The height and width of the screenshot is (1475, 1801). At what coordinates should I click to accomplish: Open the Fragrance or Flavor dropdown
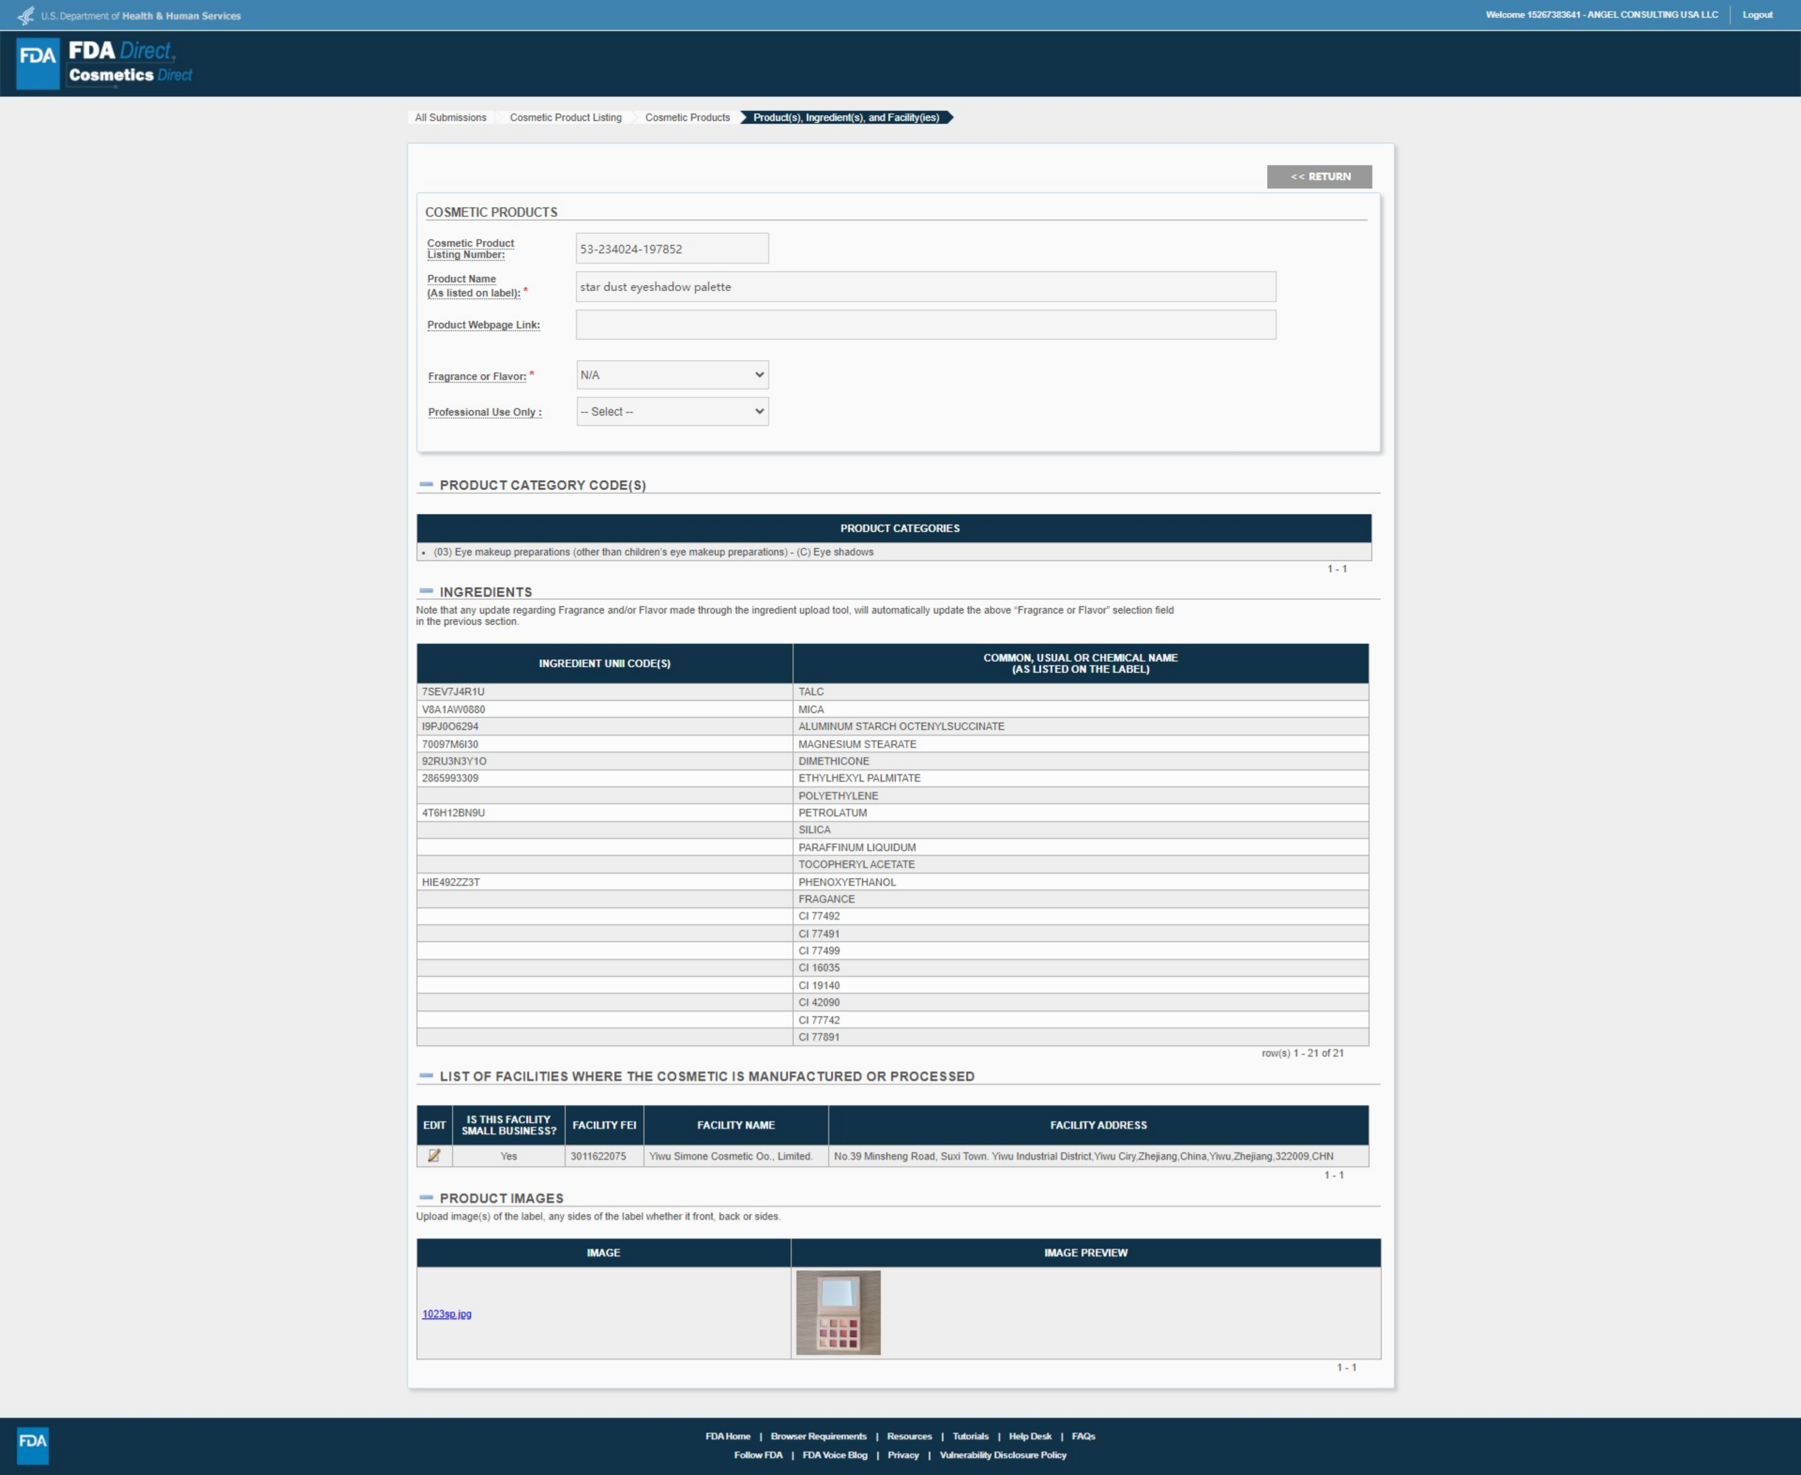pos(672,375)
